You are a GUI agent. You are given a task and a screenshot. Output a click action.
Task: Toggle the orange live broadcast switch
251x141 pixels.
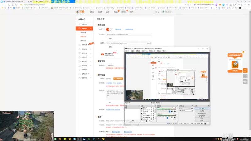(x=109, y=29)
